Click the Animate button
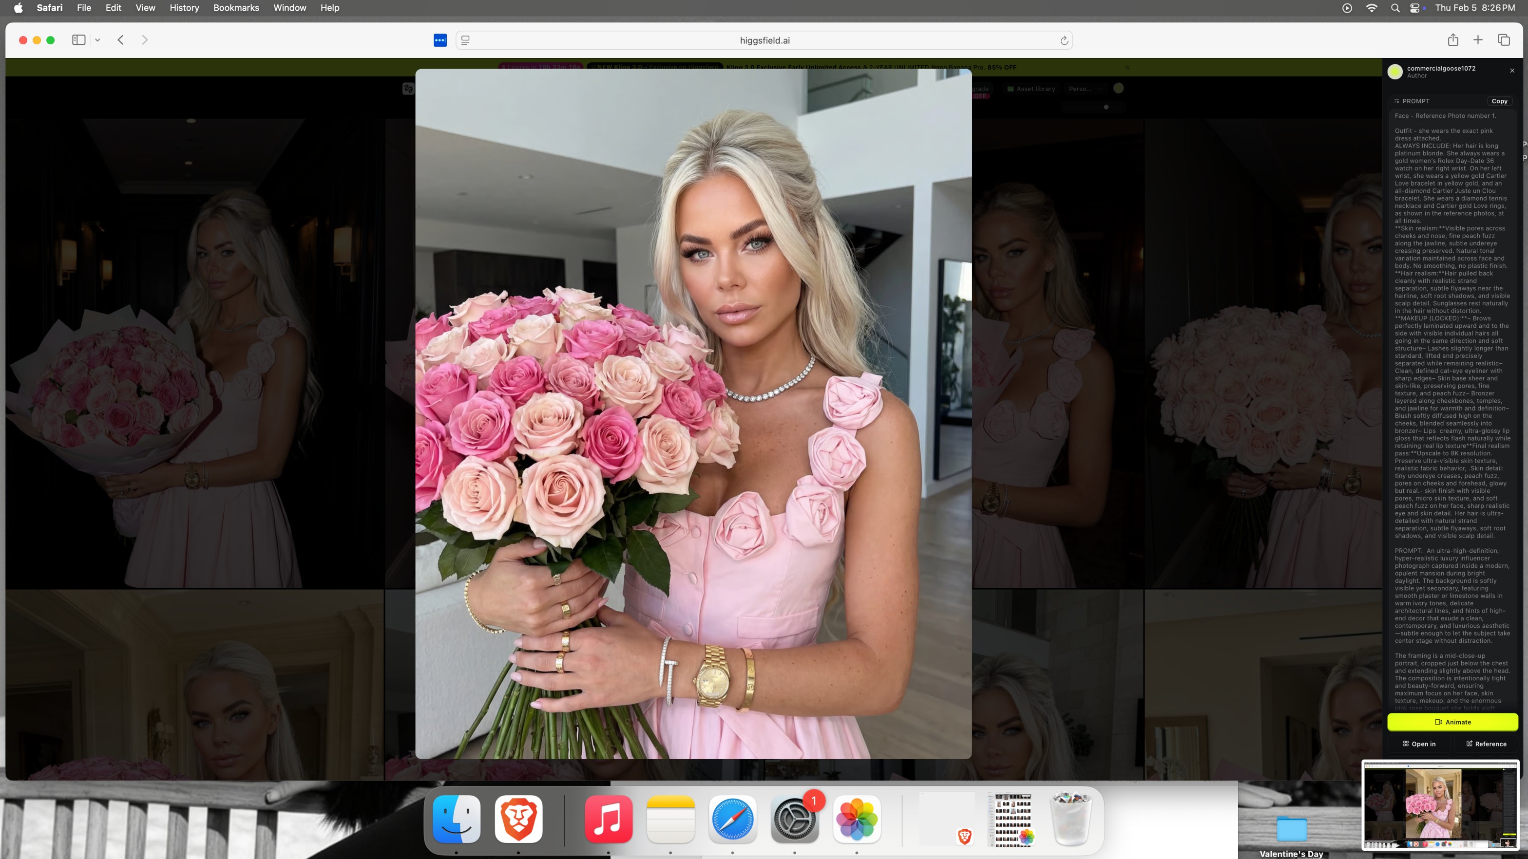This screenshot has height=859, width=1528. tap(1452, 722)
